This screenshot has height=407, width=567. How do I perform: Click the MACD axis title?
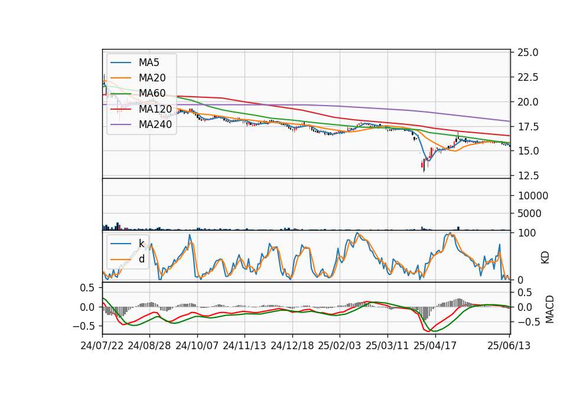(x=550, y=309)
